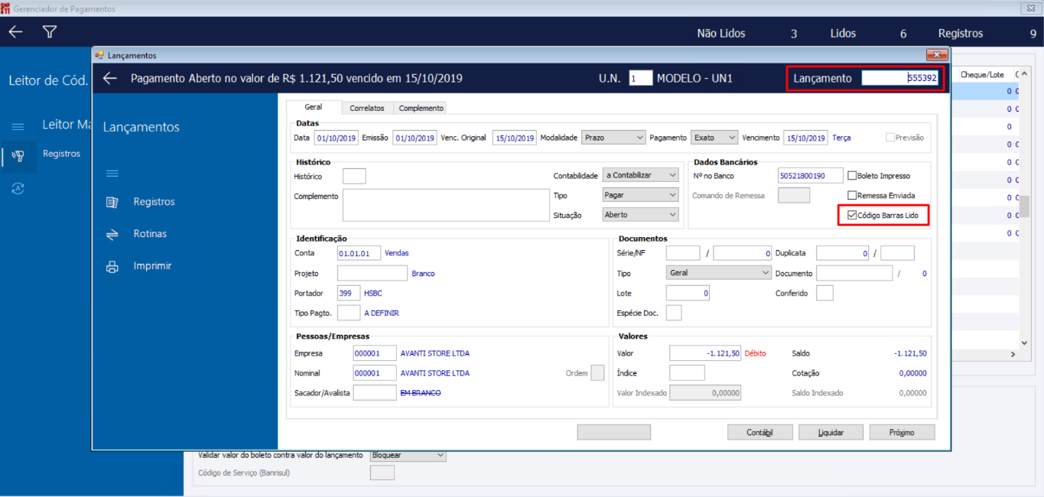Open the filter funnel icon
The height and width of the screenshot is (497, 1044).
coord(50,32)
